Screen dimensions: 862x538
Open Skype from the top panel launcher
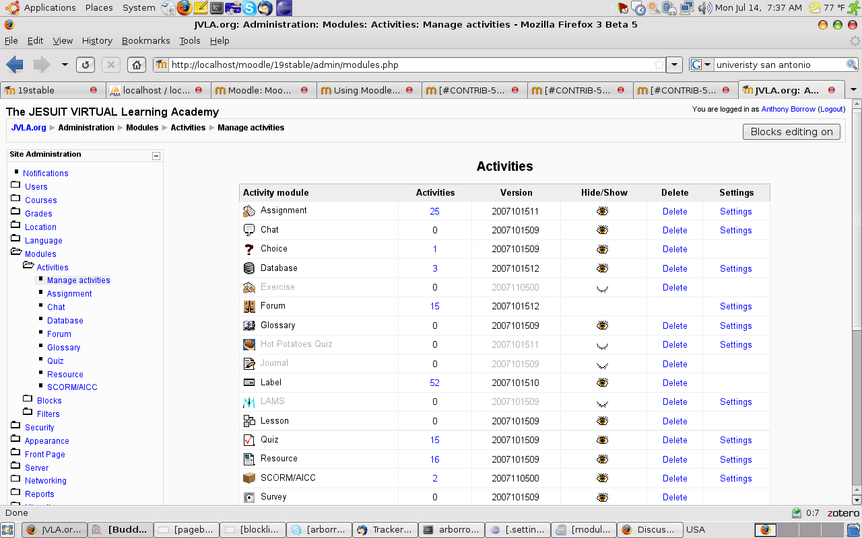pos(249,8)
